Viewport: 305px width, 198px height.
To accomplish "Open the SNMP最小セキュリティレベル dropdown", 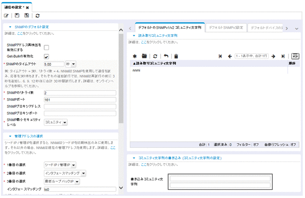I will [x=56, y=122].
